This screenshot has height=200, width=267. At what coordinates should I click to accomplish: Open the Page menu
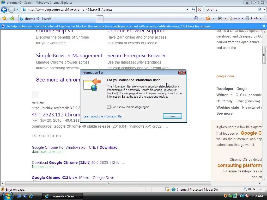click(236, 18)
